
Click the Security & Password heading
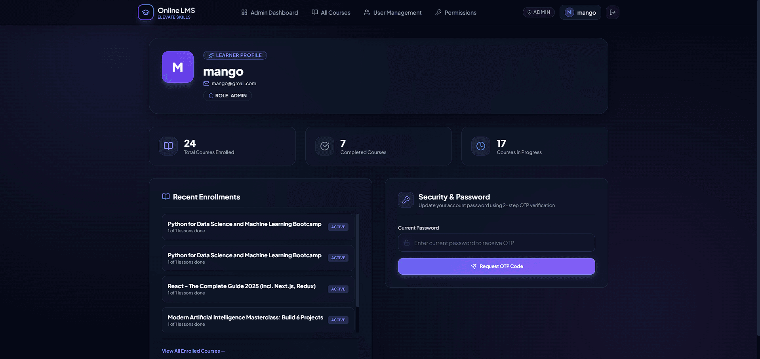click(x=454, y=197)
